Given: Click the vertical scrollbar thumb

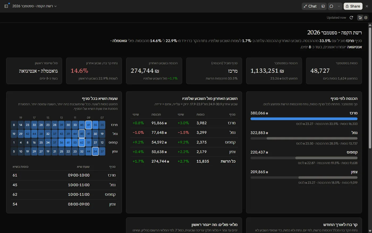Looking at the screenshot, I should click(x=370, y=88).
